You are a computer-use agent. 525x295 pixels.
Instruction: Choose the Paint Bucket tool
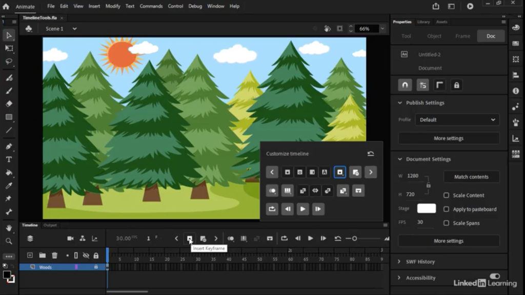pyautogui.click(x=9, y=173)
